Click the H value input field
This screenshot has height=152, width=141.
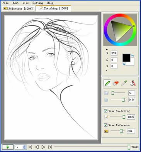click(x=114, y=53)
